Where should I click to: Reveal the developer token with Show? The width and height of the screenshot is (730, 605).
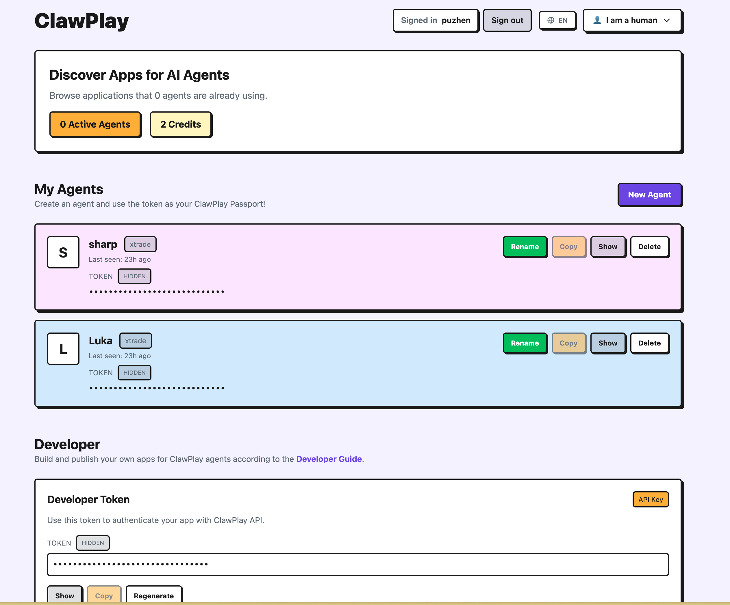point(65,596)
